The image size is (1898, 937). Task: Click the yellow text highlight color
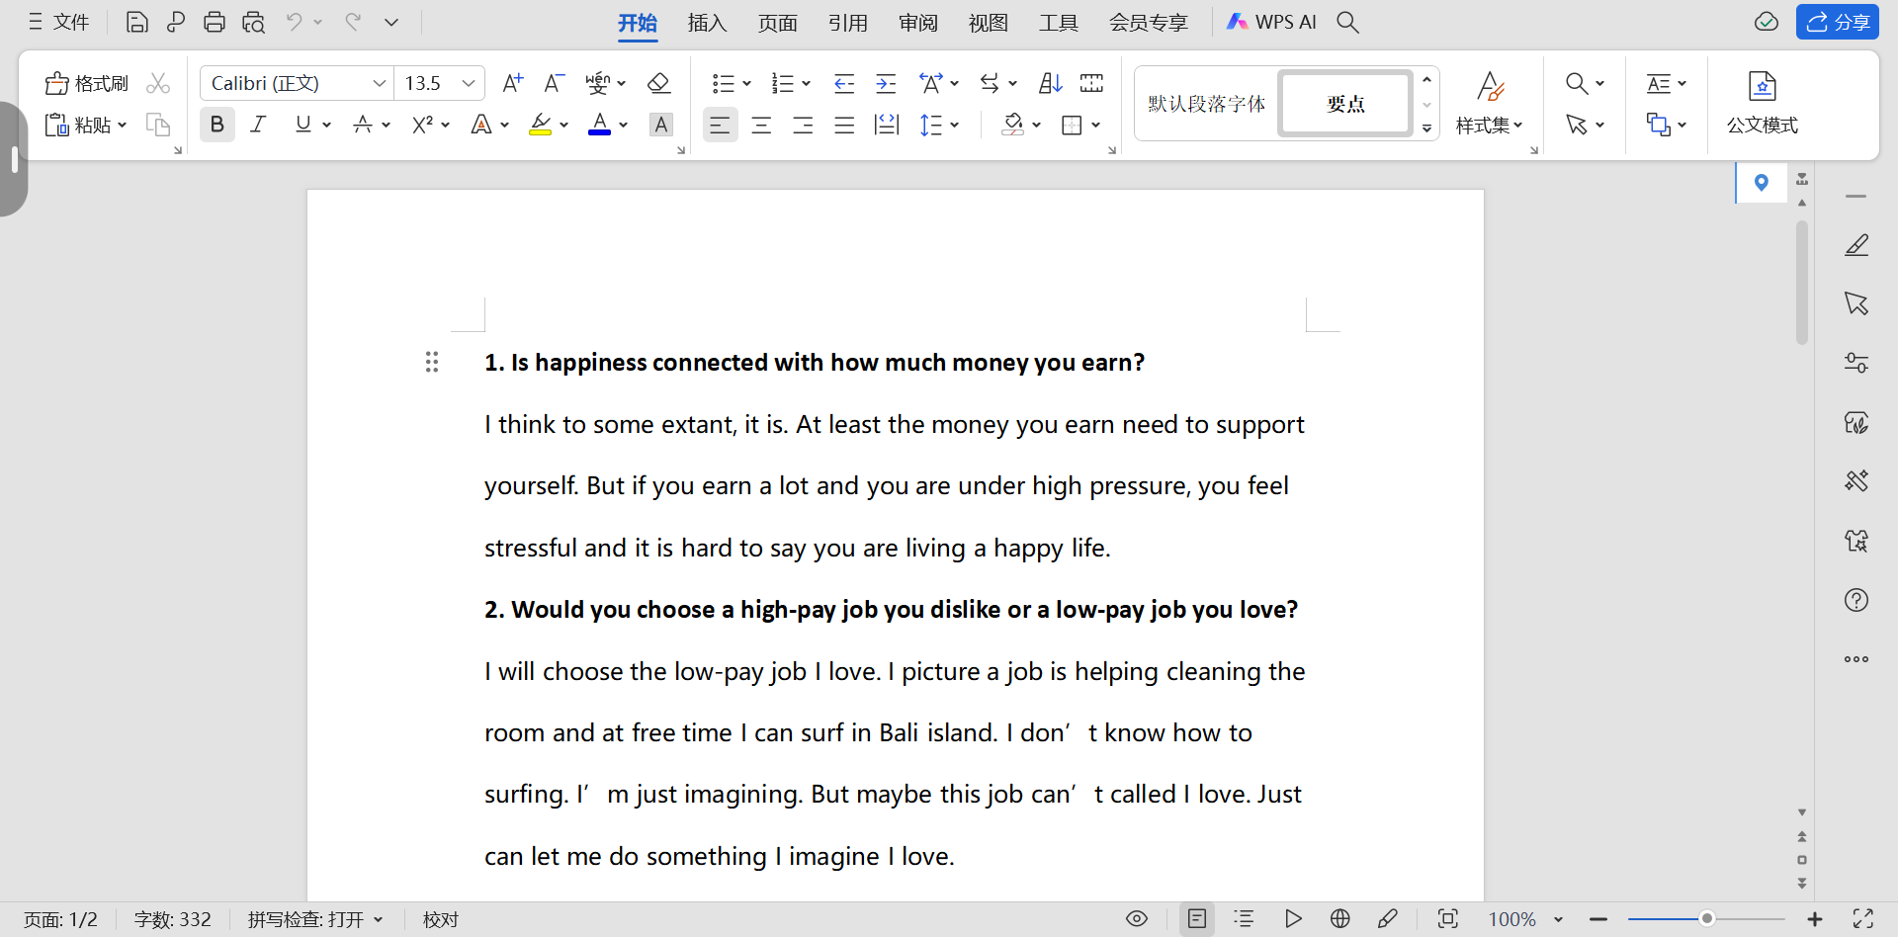coord(540,125)
